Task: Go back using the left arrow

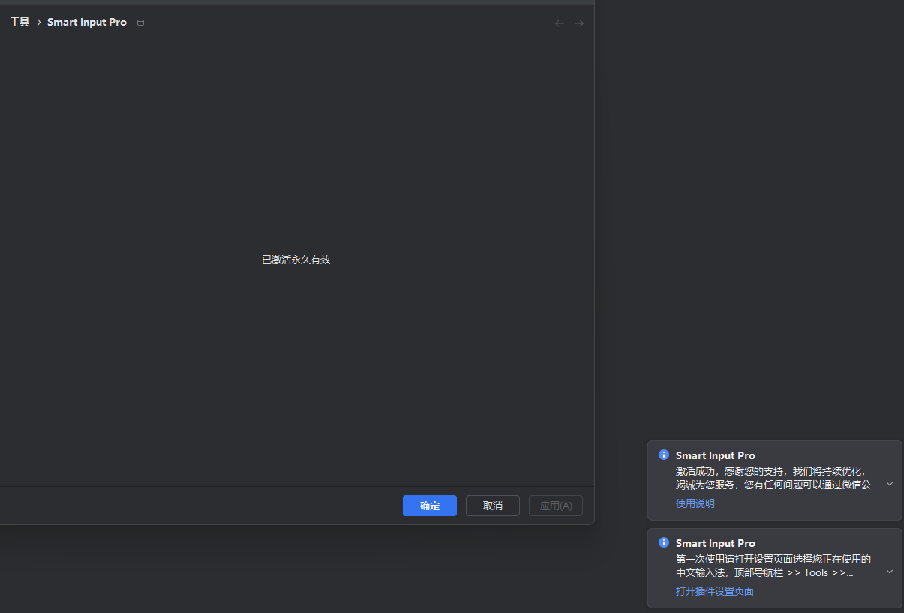Action: (559, 23)
